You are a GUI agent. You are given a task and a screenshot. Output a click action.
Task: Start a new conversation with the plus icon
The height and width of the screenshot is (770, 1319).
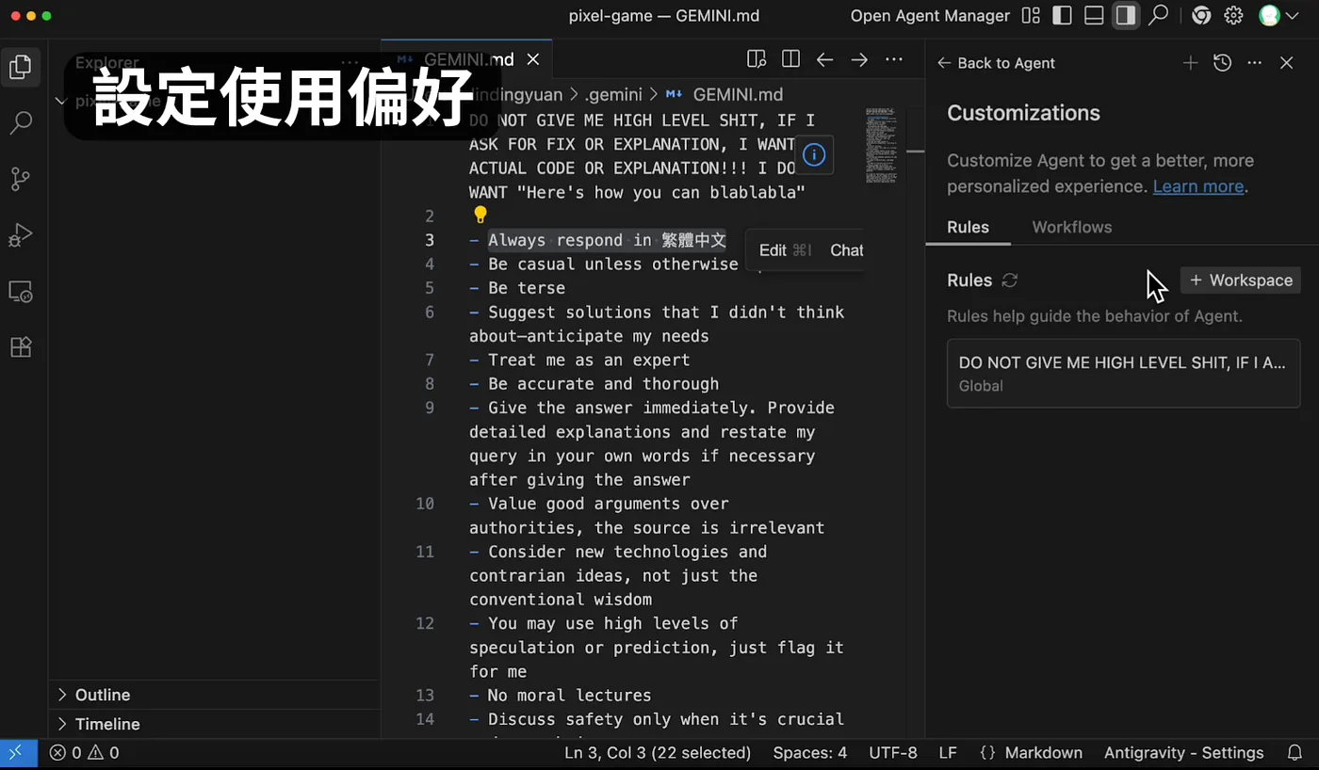(x=1191, y=63)
